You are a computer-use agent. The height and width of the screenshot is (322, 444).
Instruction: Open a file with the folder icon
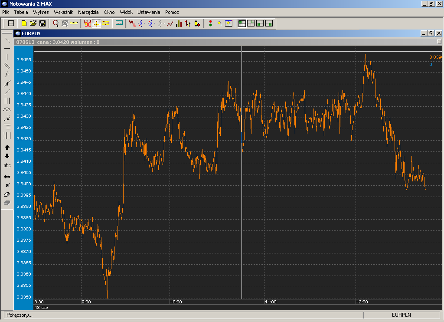[33, 23]
